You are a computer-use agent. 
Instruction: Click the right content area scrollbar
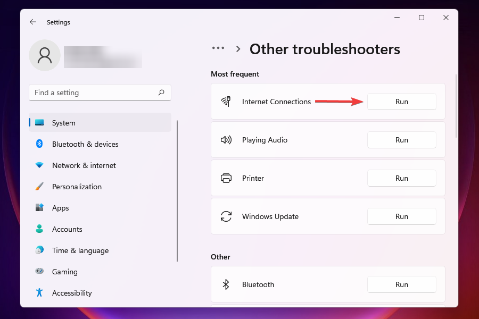(x=456, y=106)
